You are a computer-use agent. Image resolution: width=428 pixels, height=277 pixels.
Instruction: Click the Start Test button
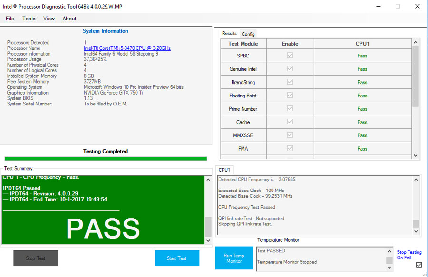pos(177,258)
